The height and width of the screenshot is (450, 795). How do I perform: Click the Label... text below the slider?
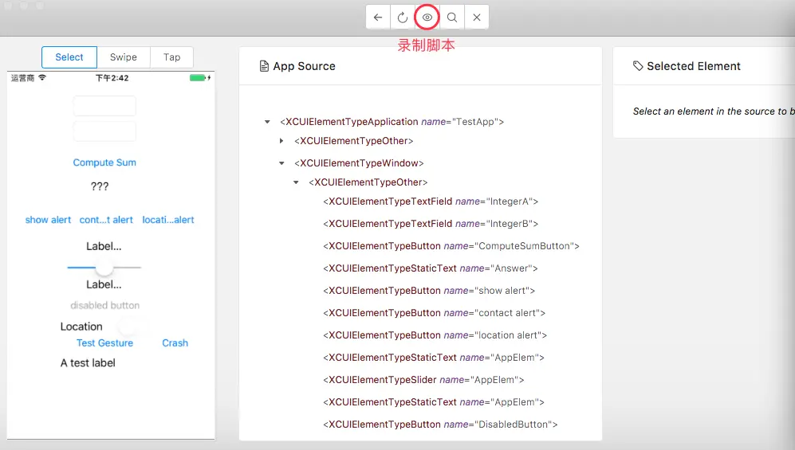pos(104,284)
